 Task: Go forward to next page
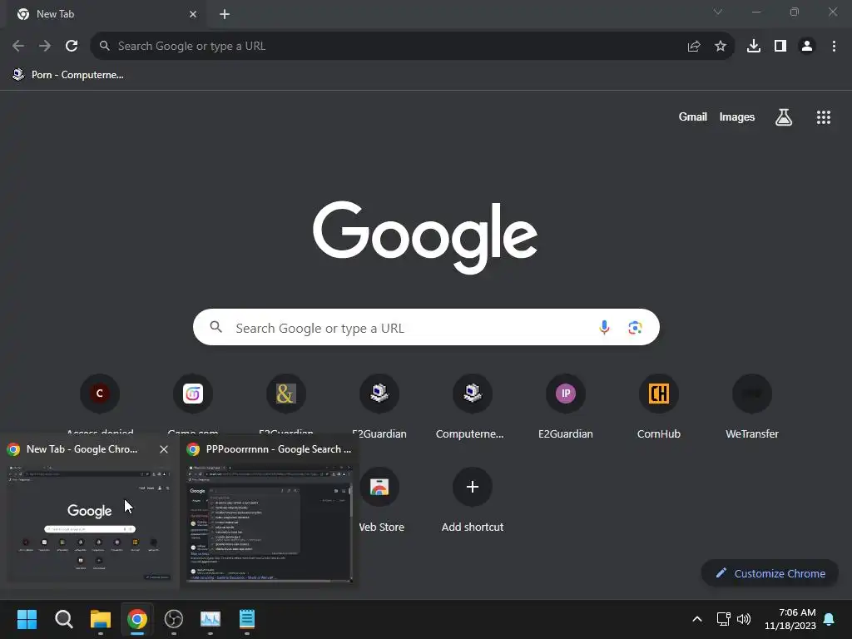point(45,47)
